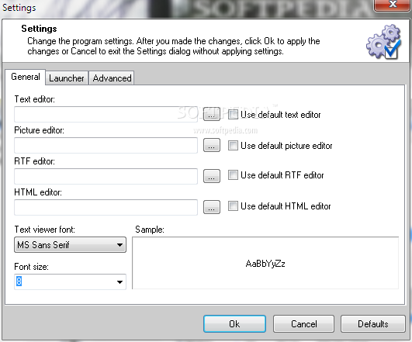
Task: Click the HTML editor path field
Action: coord(106,207)
